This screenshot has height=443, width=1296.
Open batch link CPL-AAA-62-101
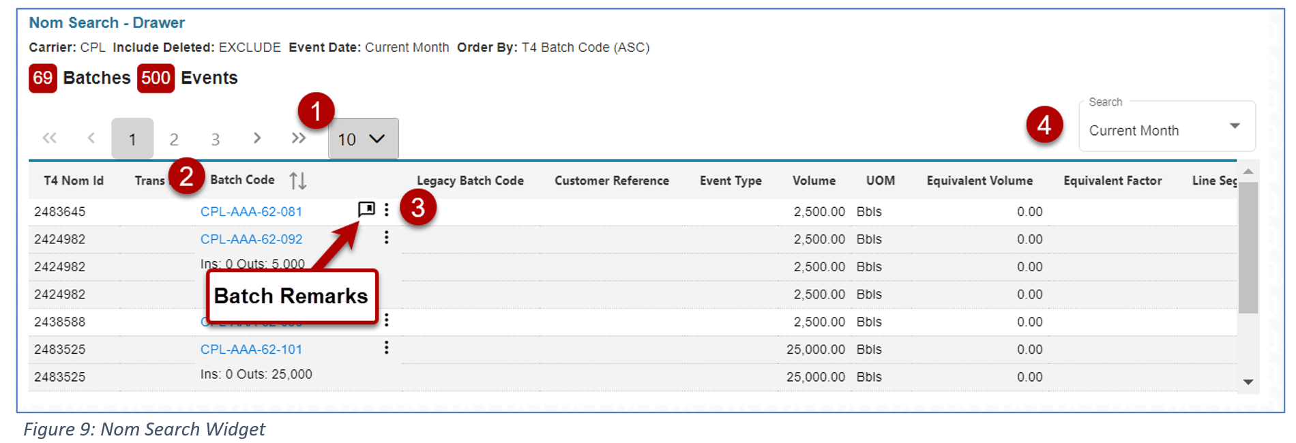(x=251, y=350)
